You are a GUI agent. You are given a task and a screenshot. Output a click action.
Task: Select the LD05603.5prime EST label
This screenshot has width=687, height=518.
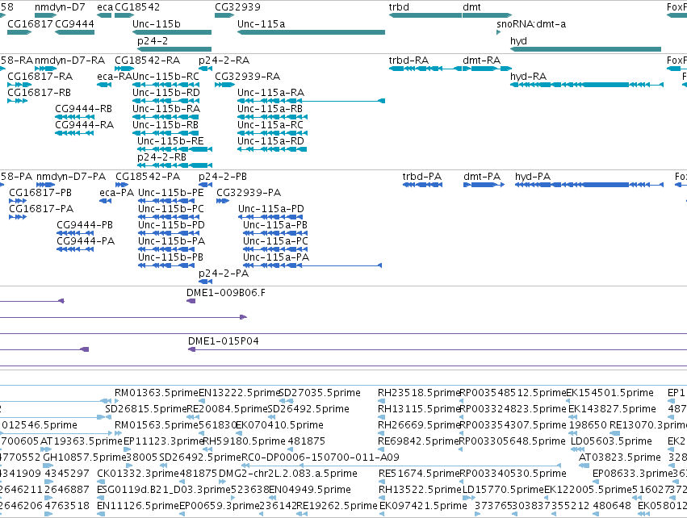click(x=611, y=441)
